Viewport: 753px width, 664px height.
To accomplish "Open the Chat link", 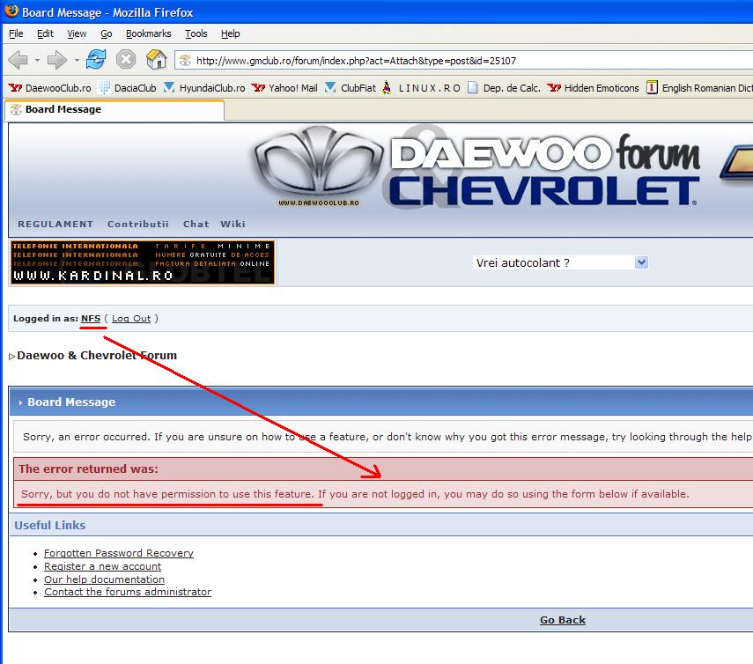I will click(x=196, y=225).
